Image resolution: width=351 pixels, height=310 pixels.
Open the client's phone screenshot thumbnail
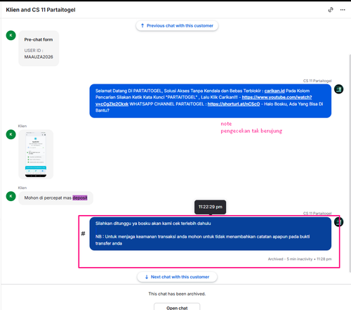point(36,154)
